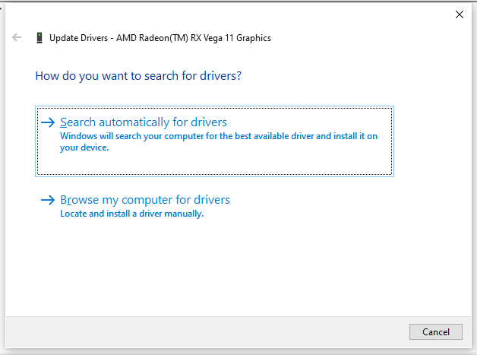
Task: Click 'Windows will search your computer' description
Action: (219, 141)
